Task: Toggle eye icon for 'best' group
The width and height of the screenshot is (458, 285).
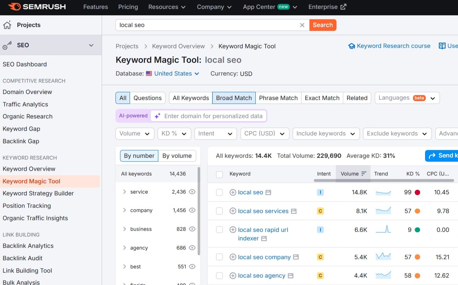Action: coord(192,267)
